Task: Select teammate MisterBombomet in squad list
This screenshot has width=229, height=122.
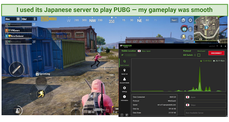Action: [18, 36]
